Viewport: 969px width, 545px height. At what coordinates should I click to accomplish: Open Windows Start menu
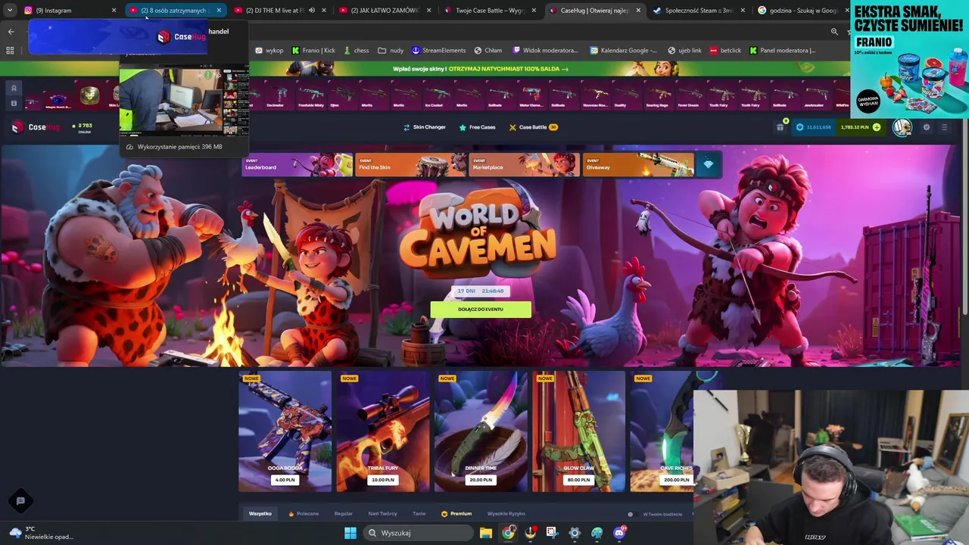tap(351, 533)
